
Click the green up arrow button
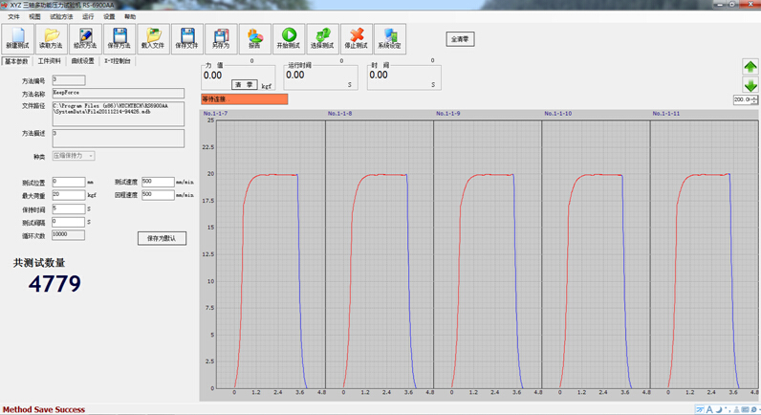[x=750, y=67]
